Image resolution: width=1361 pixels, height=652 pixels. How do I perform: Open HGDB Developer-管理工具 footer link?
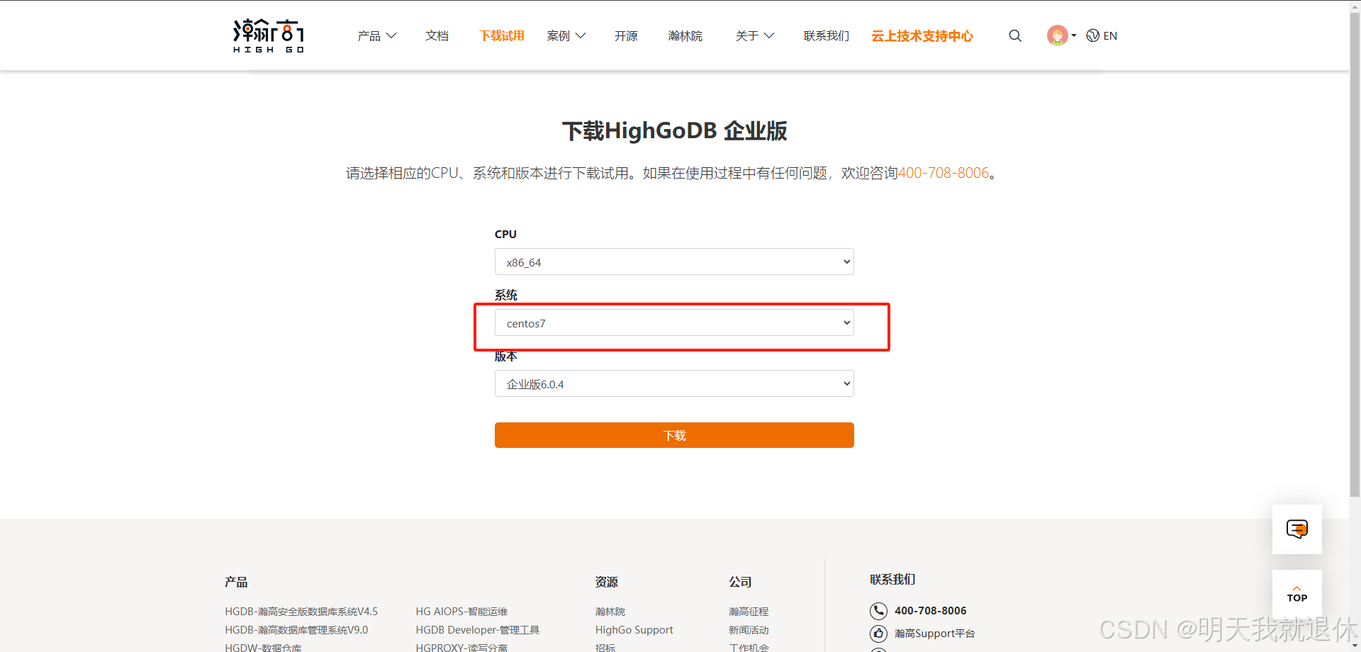478,629
